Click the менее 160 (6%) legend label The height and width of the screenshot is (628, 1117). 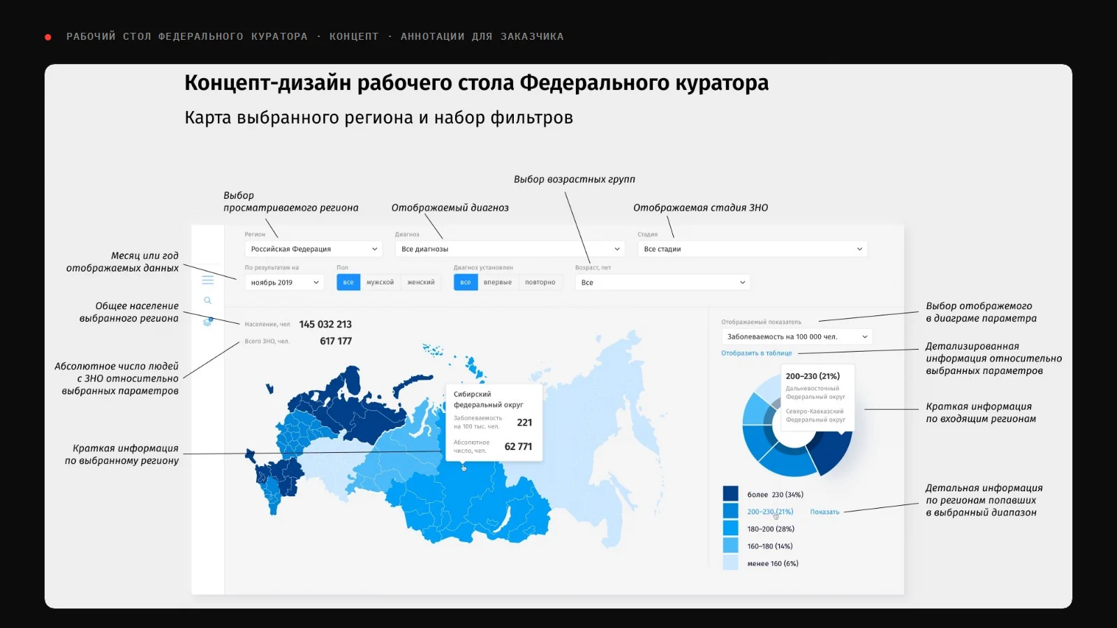coord(773,563)
